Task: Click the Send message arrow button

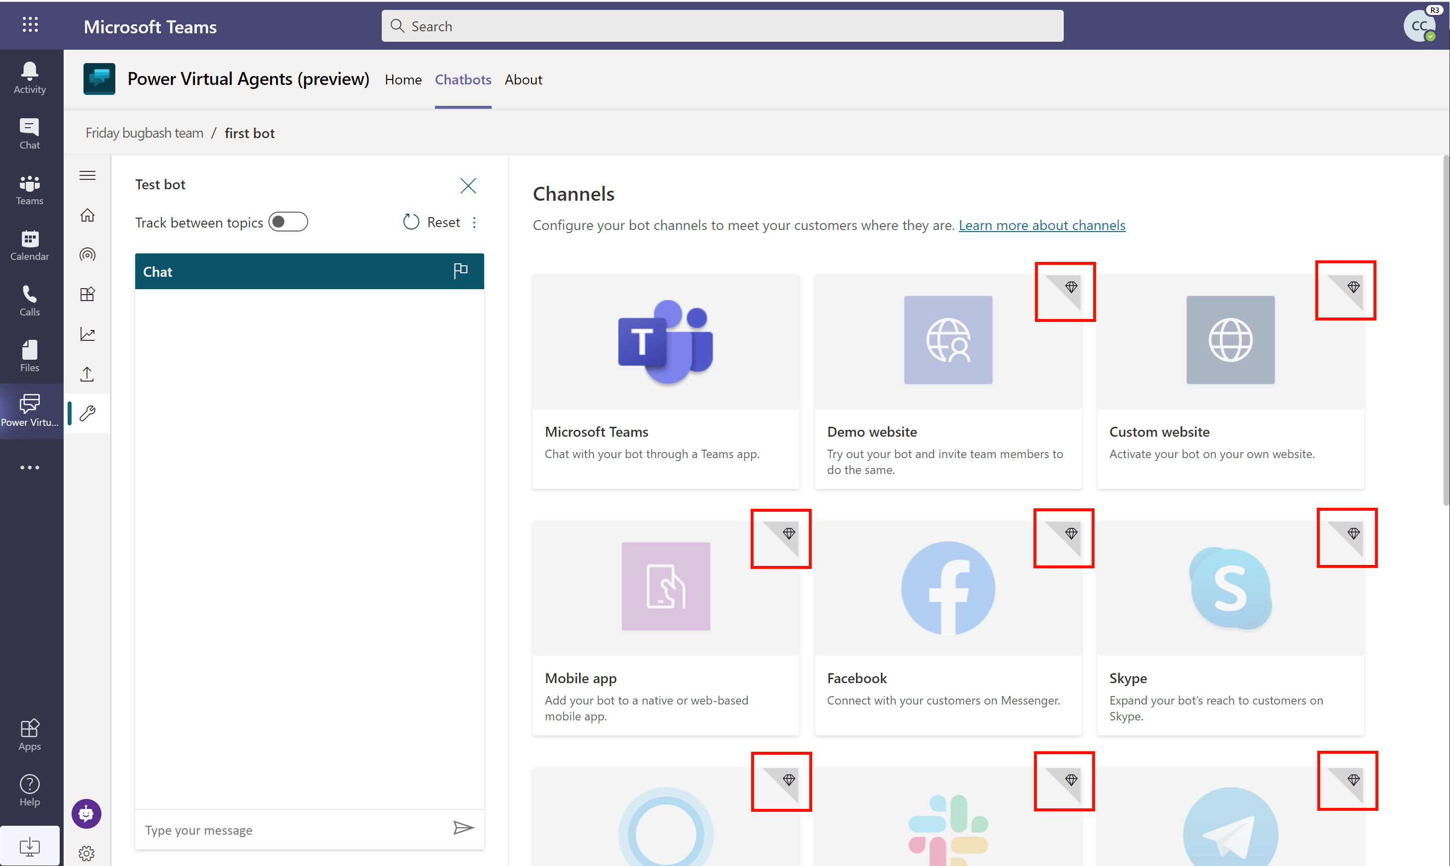Action: (x=463, y=828)
